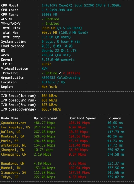The image size is (134, 184).
Task: Click the Node Name column header
Action: click(10, 118)
